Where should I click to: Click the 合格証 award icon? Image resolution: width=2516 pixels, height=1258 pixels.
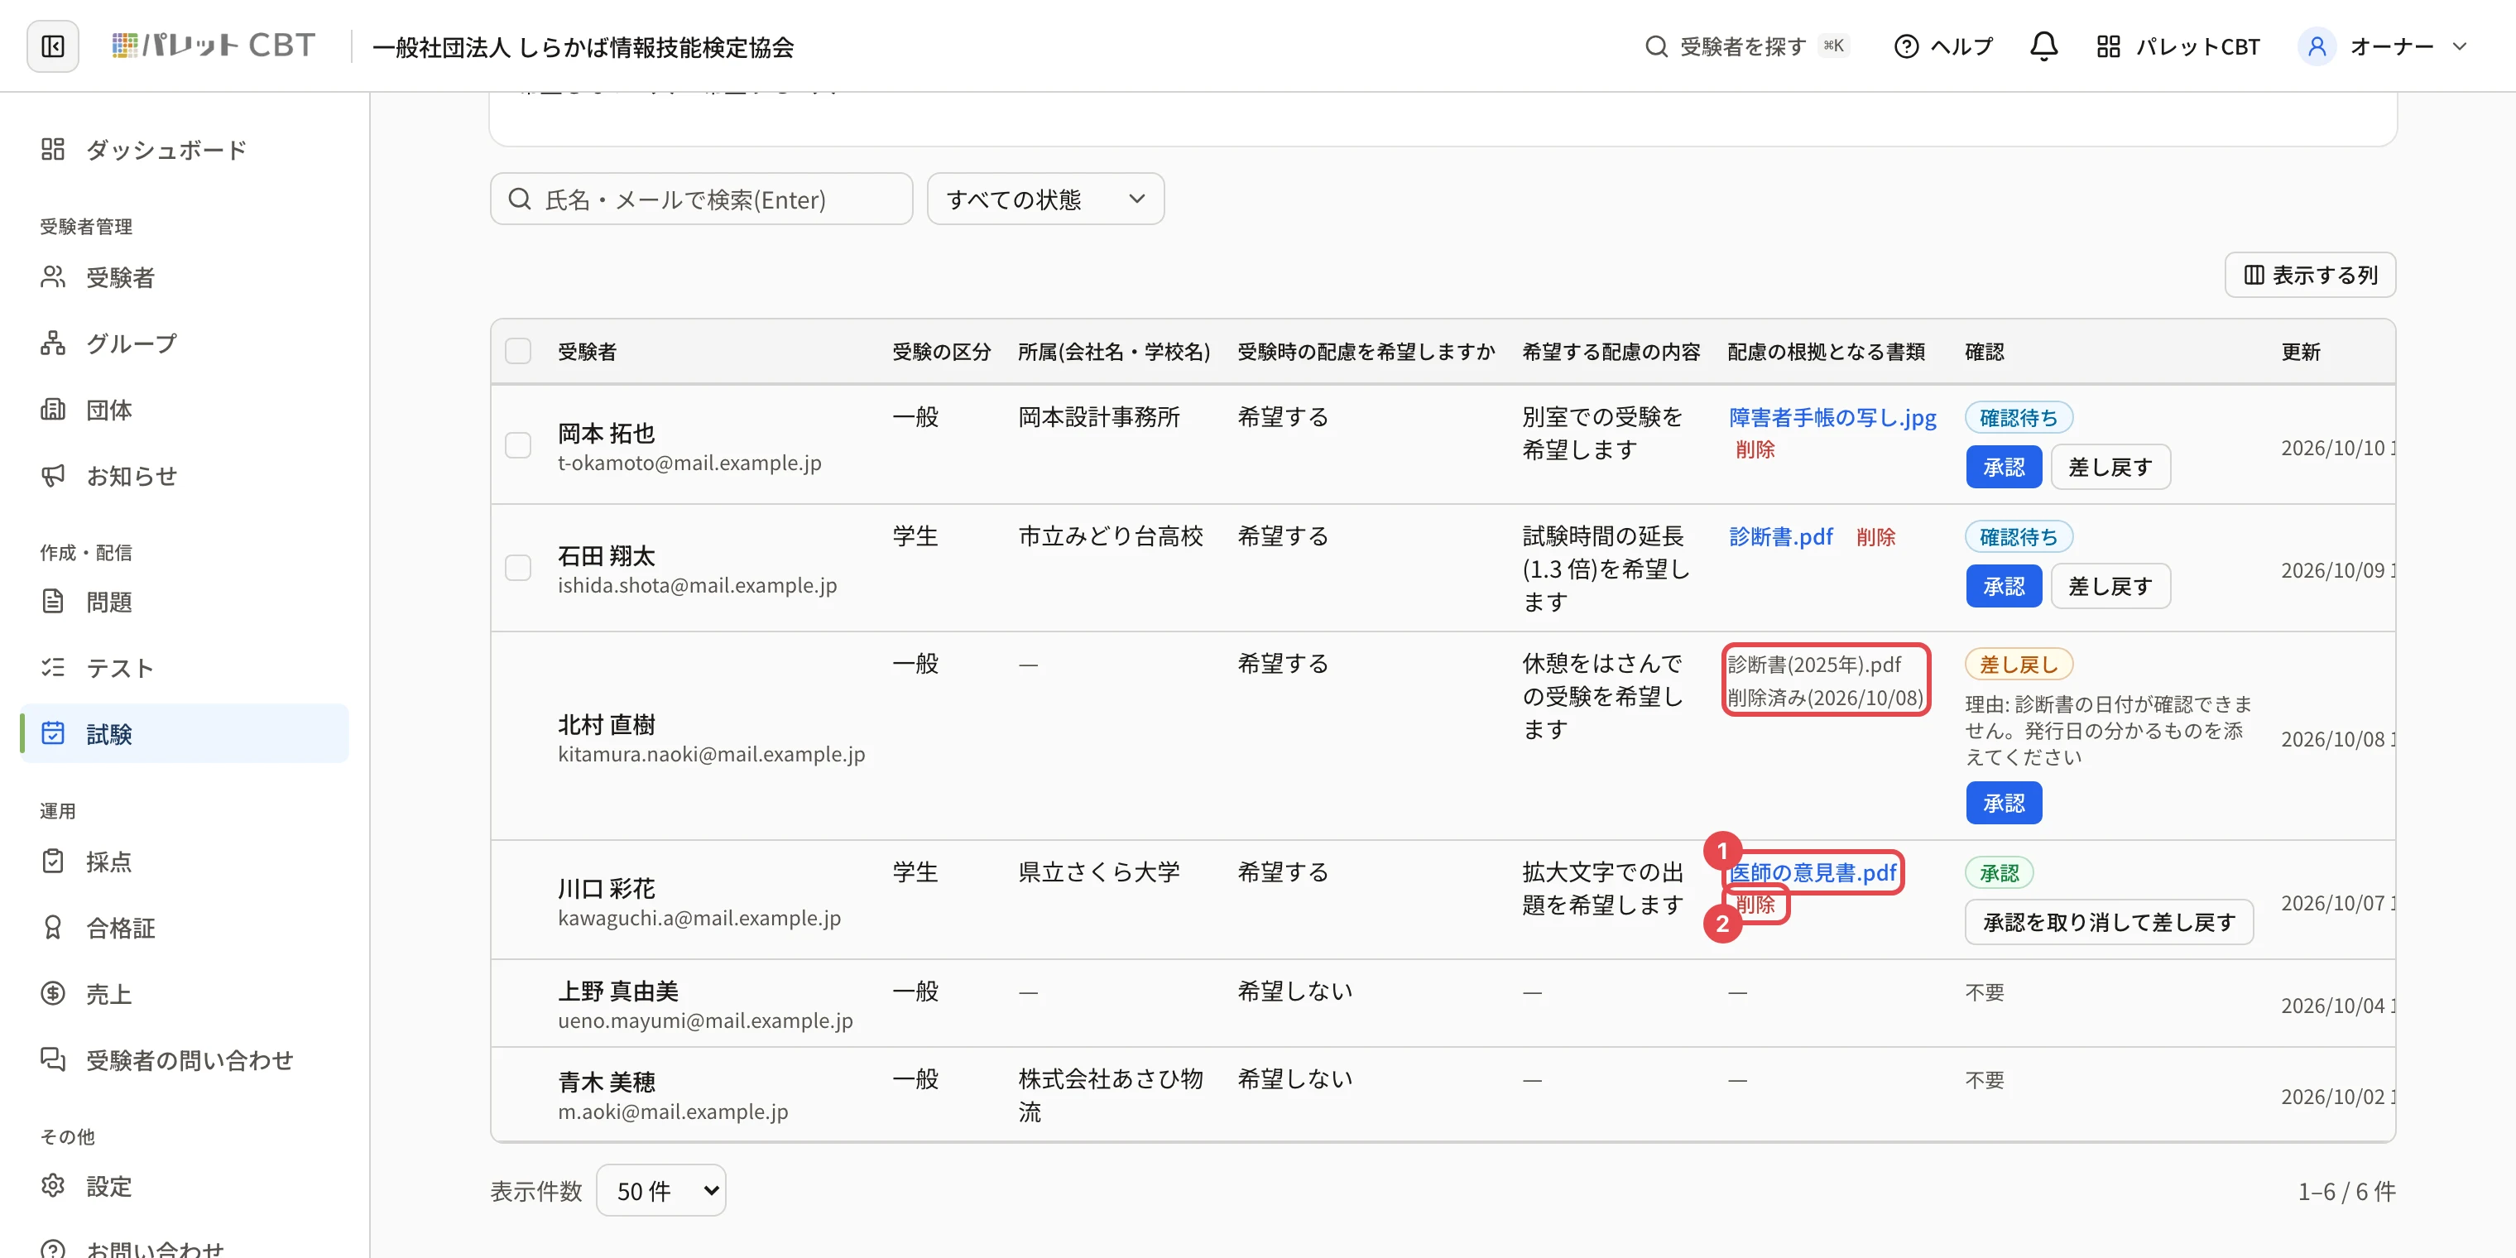tap(53, 928)
